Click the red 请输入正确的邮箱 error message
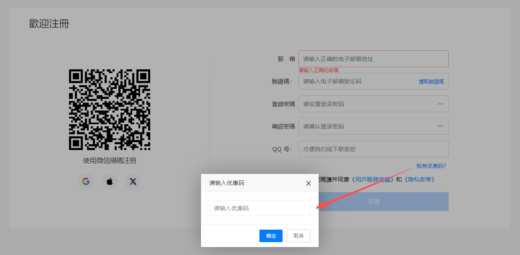The image size is (520, 255). (x=319, y=70)
